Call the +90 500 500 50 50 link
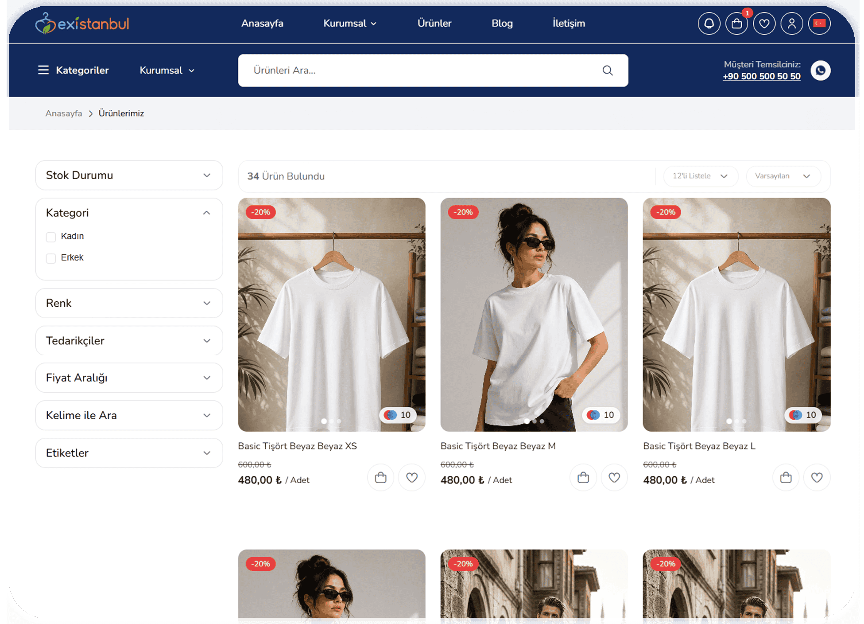Viewport: 864px width, 624px height. click(x=762, y=76)
